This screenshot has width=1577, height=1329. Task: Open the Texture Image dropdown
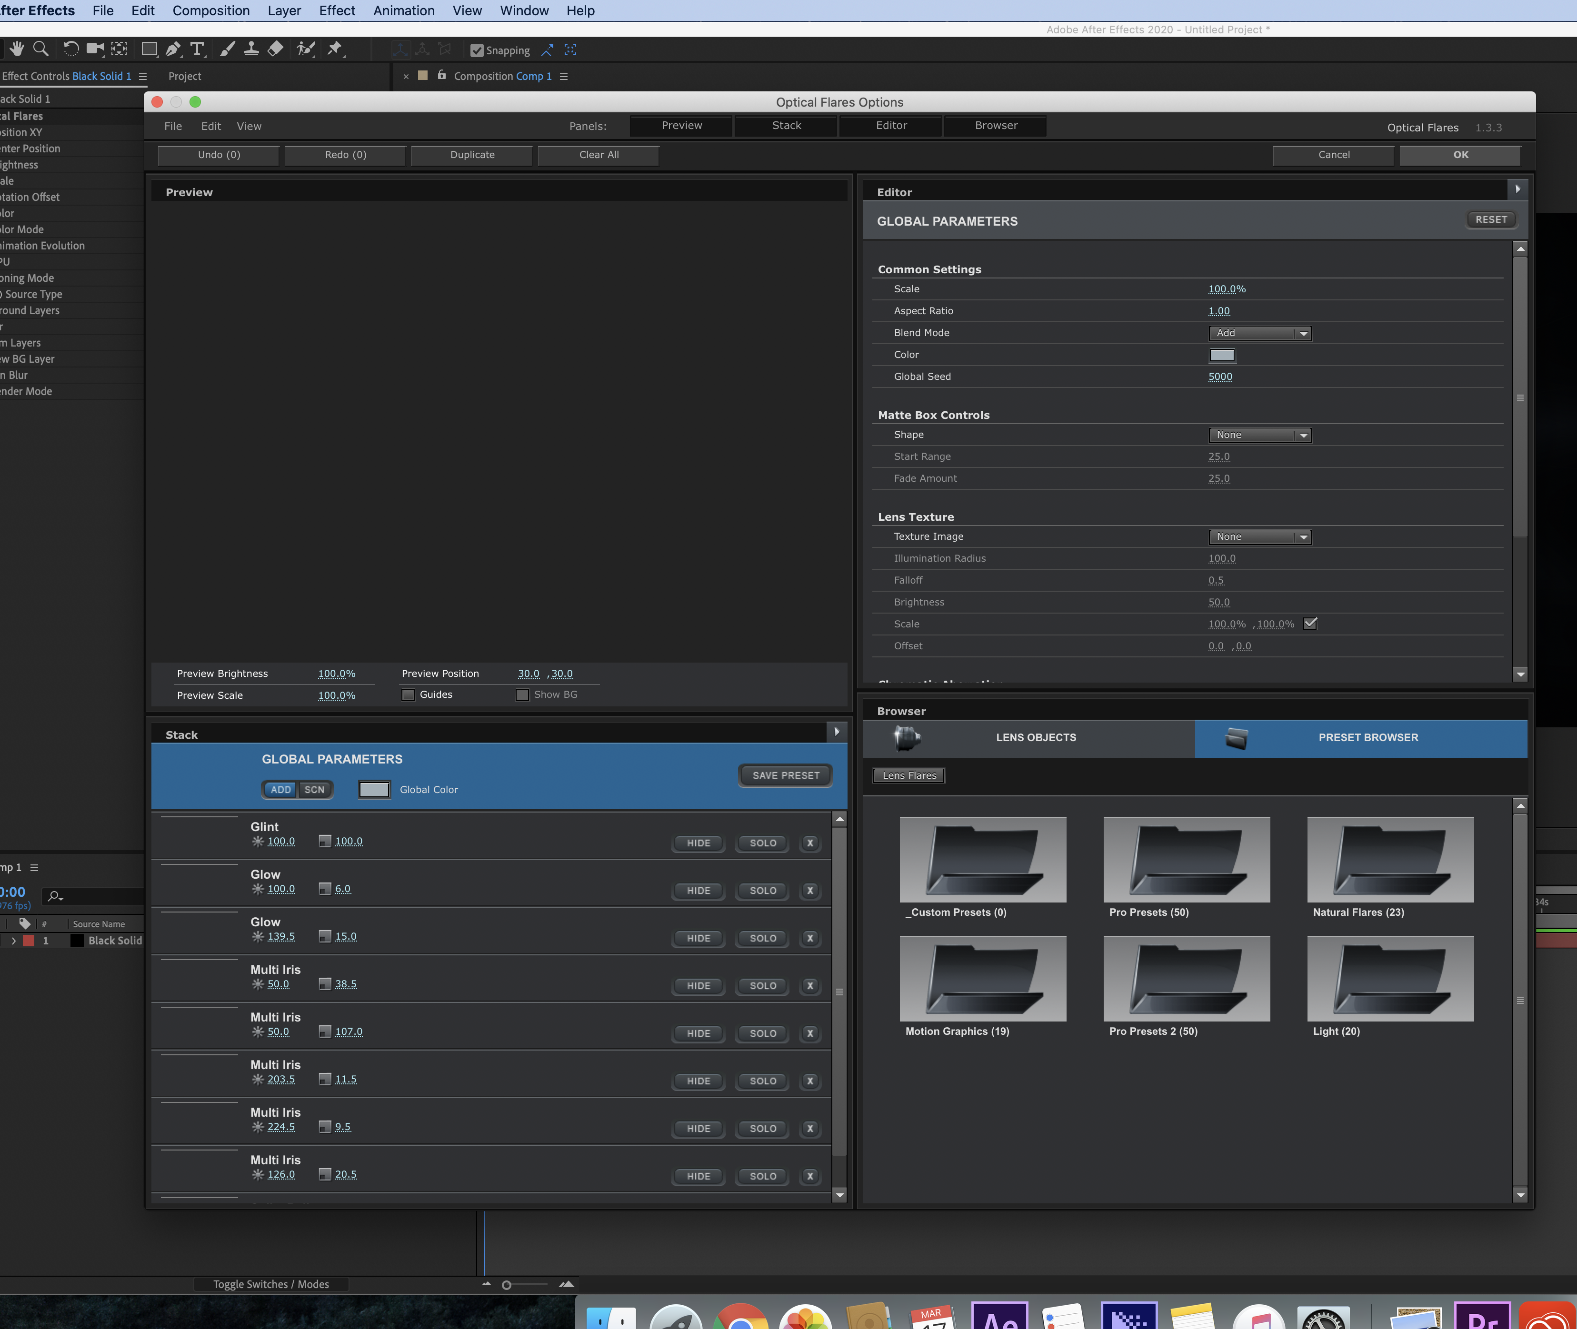pyautogui.click(x=1260, y=536)
